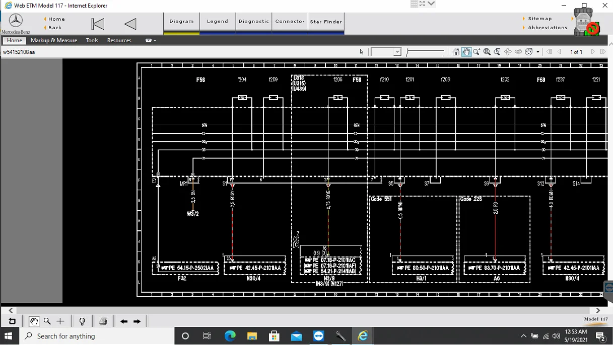The image size is (613, 345).
Task: Click the Orbit tool icon
Action: [508, 52]
